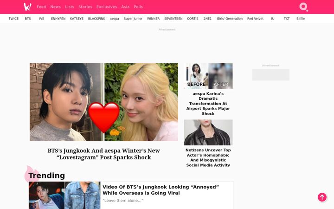Open the News menu item
This screenshot has width=334, height=209.
(56, 7)
